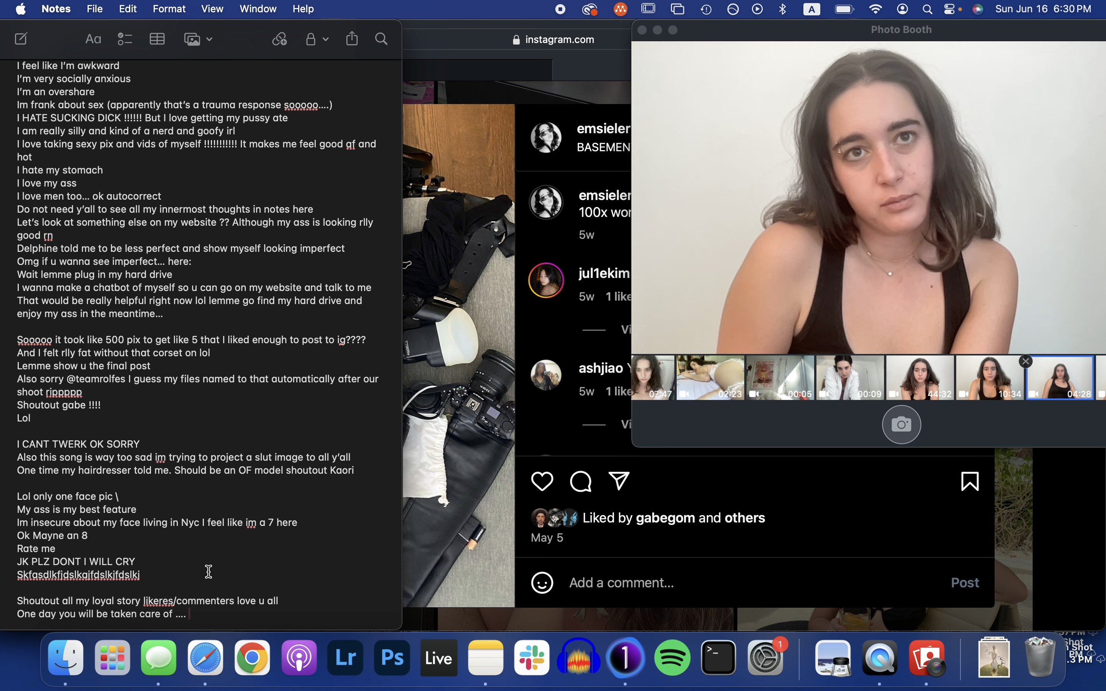Image resolution: width=1106 pixels, height=691 pixels.
Task: Open the Aa text format options
Action: (93, 39)
